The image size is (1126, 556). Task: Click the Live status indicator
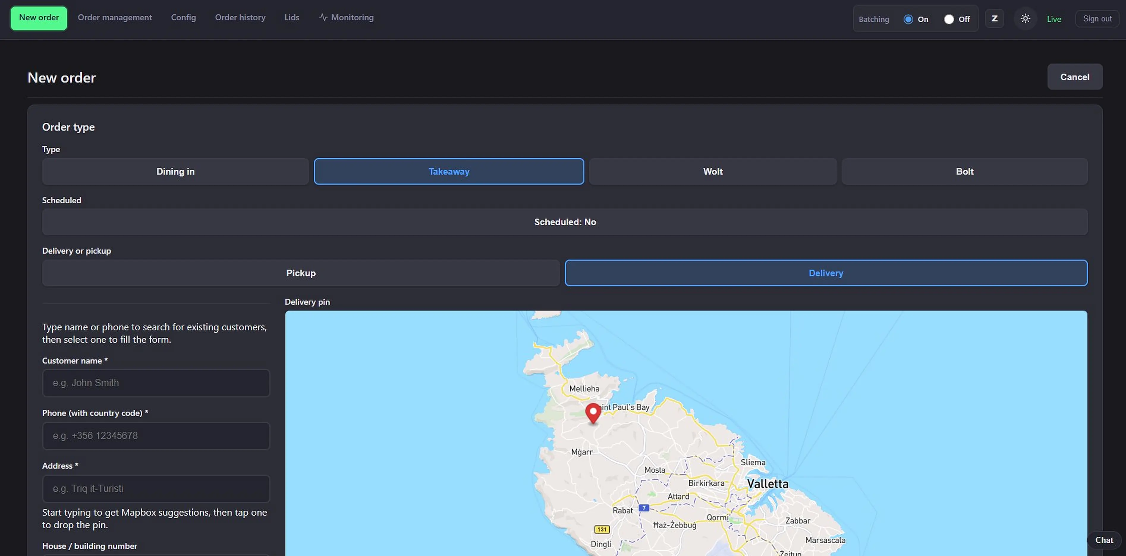(x=1054, y=19)
